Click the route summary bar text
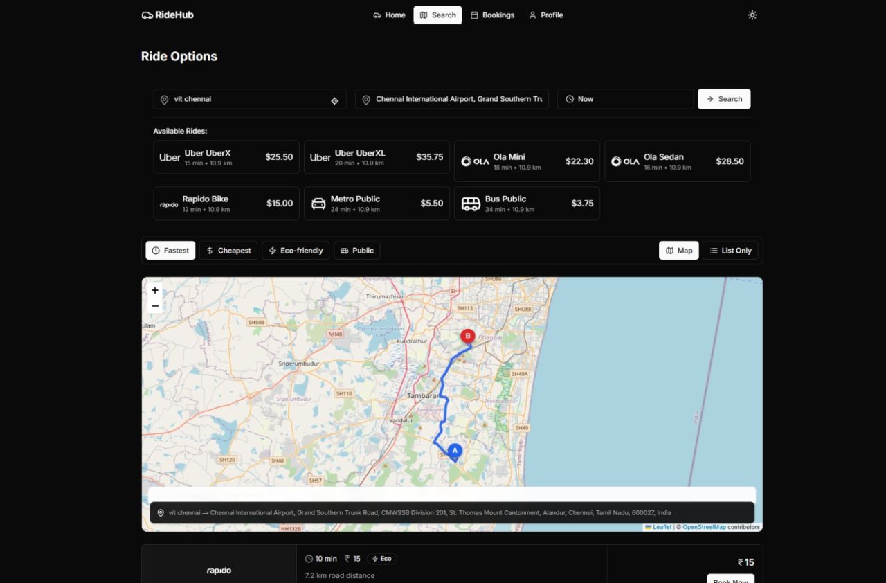This screenshot has width=886, height=583. click(419, 513)
